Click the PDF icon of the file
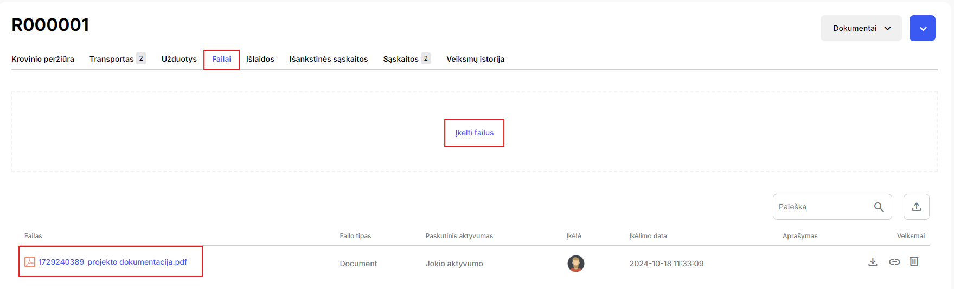Viewport: 954px width, 289px height. [x=30, y=262]
